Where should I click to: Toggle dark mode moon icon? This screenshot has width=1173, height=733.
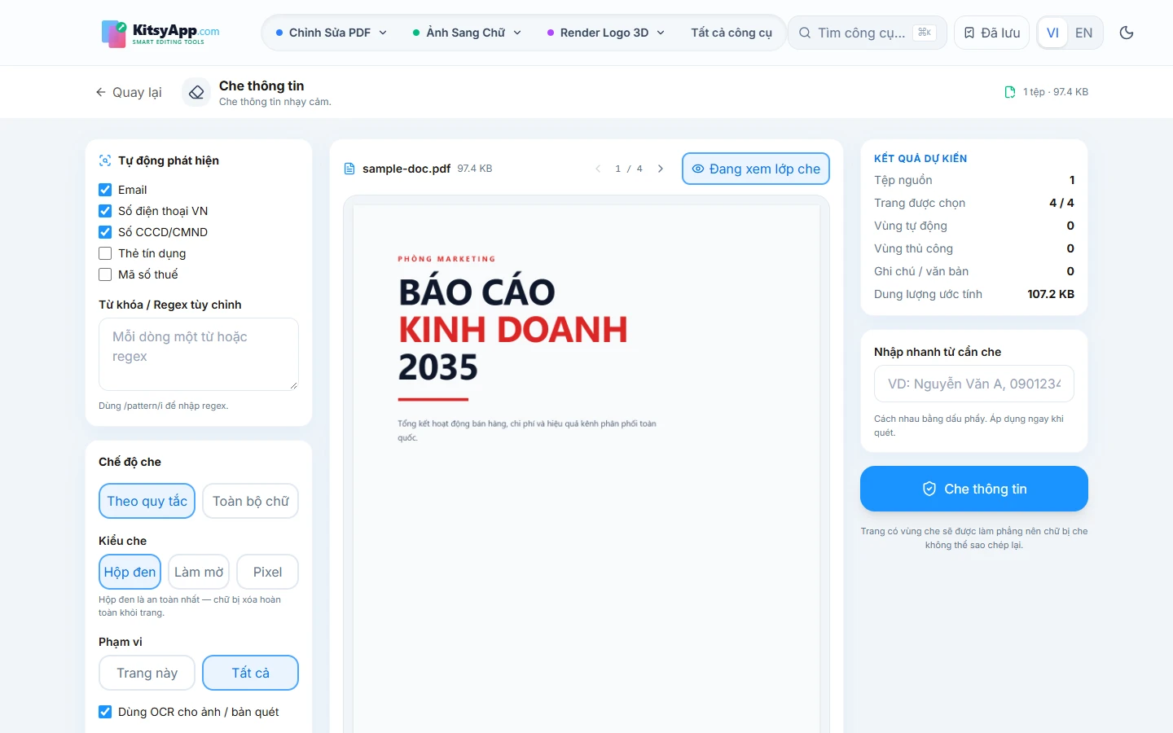point(1127,33)
